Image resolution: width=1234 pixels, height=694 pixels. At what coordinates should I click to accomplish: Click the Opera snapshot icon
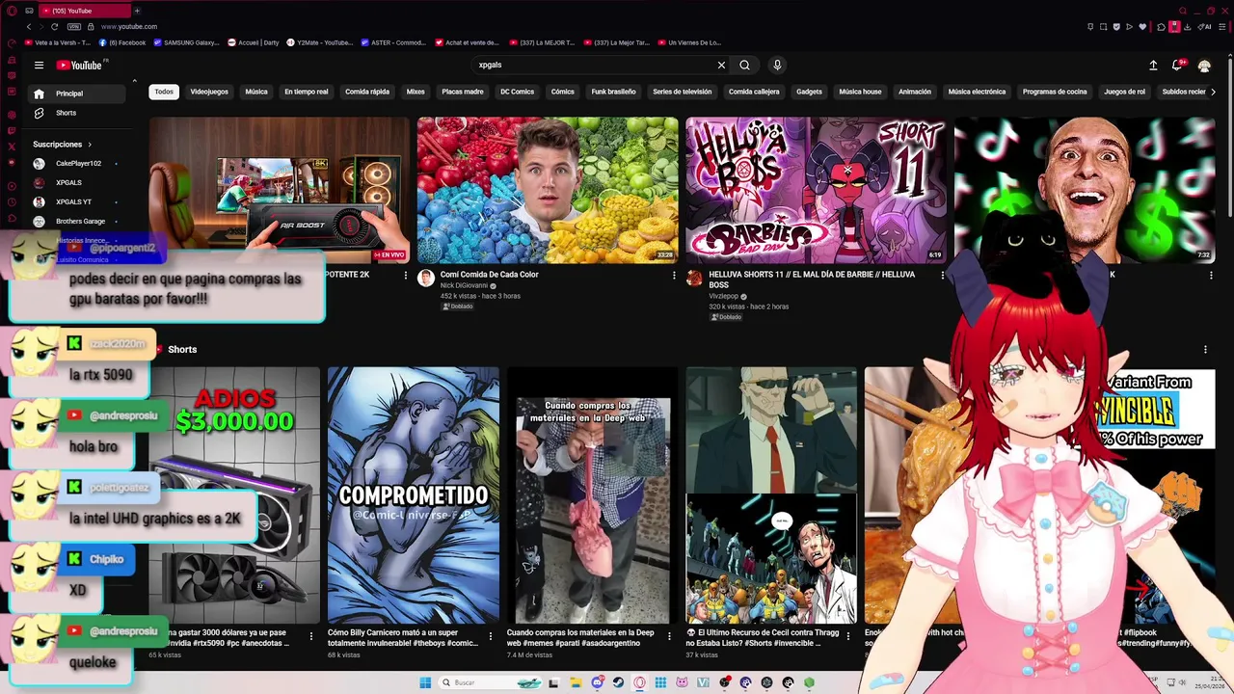coord(1104,26)
